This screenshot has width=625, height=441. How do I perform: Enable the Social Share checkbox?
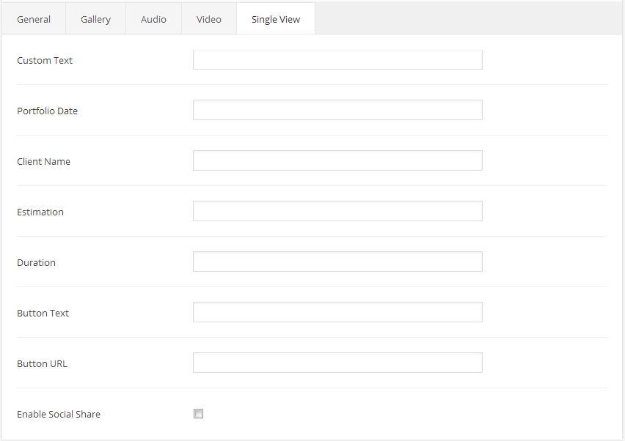(x=198, y=414)
